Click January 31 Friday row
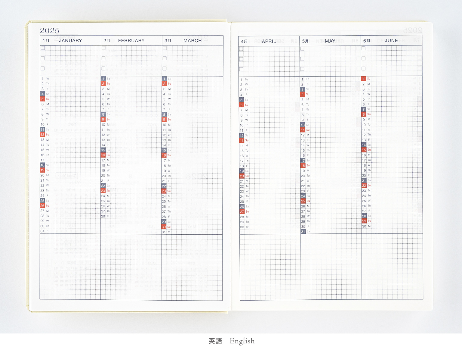This screenshot has width=462, height=347. 45,231
